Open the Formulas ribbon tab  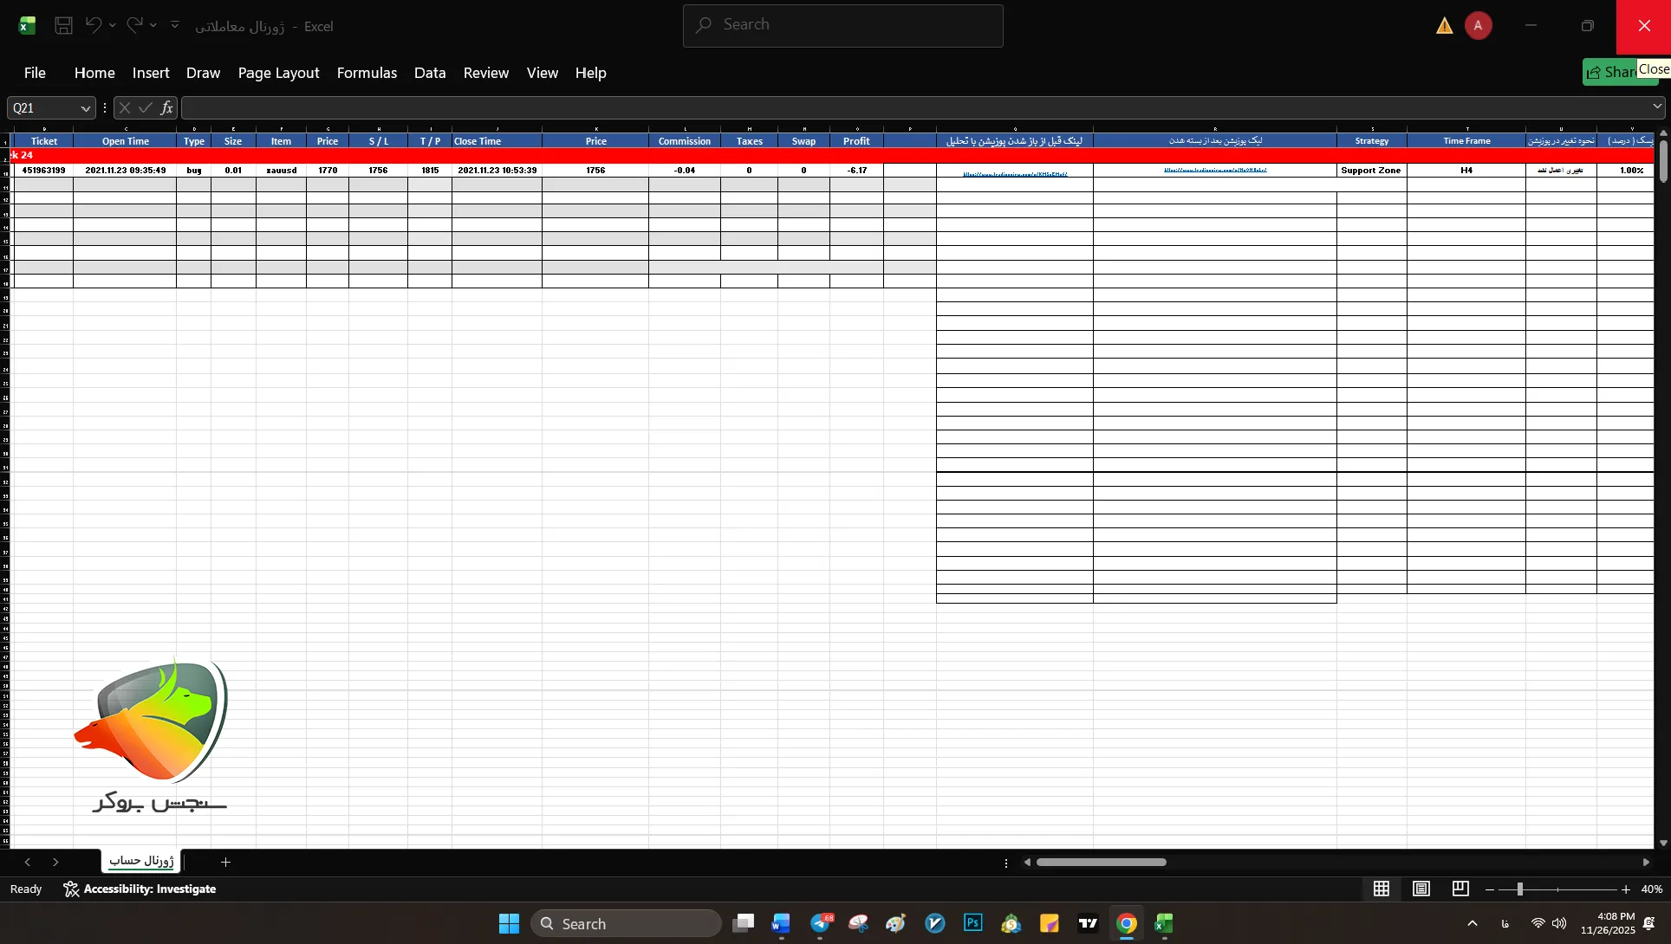point(367,73)
